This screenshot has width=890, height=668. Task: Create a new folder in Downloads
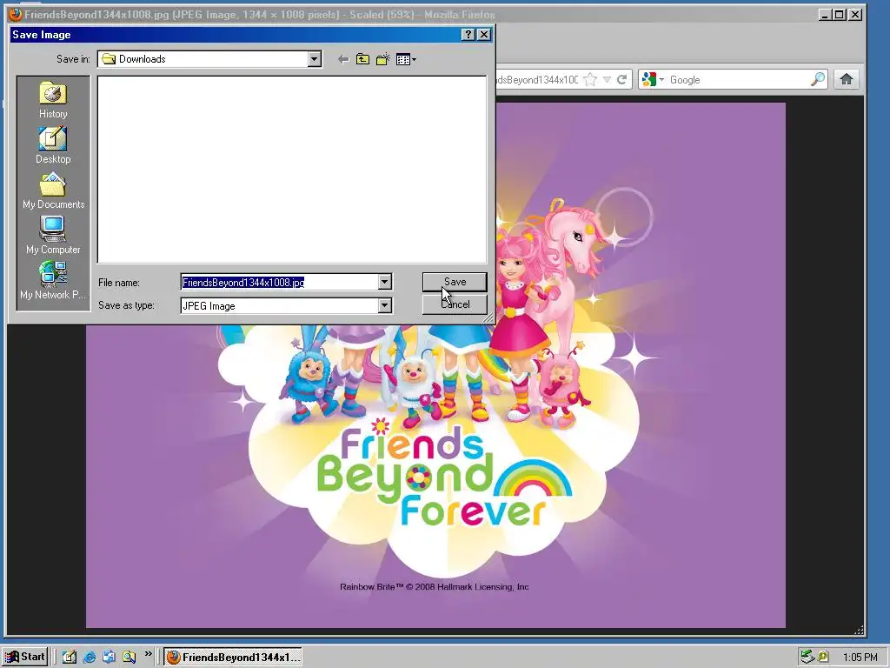coord(383,59)
